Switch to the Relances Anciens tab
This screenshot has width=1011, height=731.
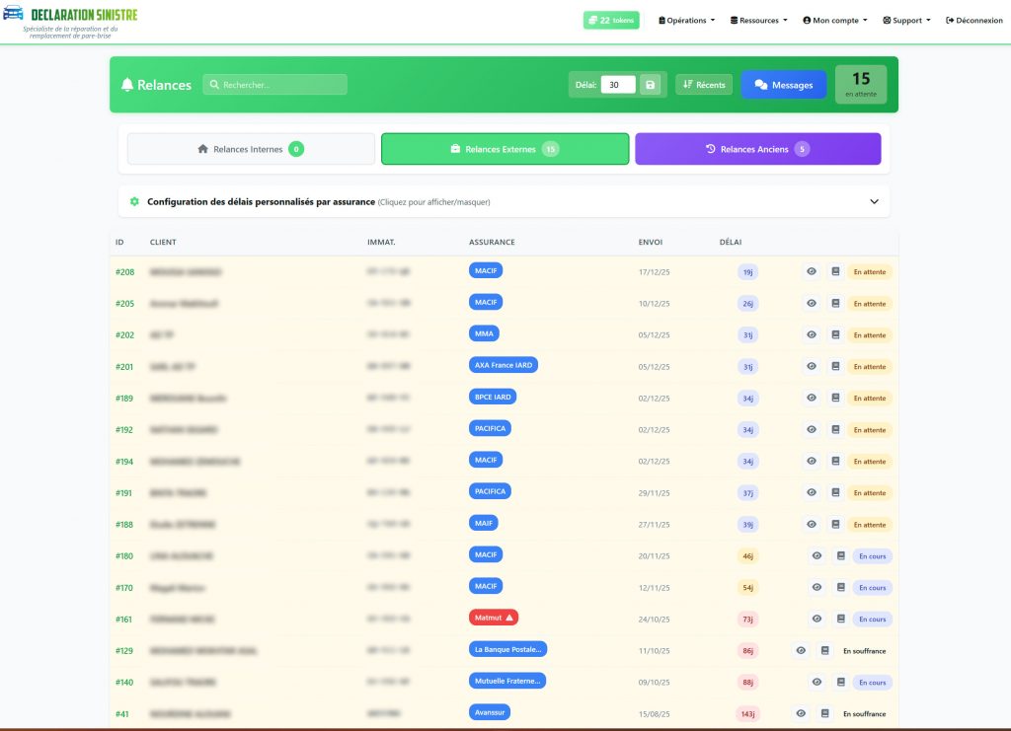coord(757,149)
